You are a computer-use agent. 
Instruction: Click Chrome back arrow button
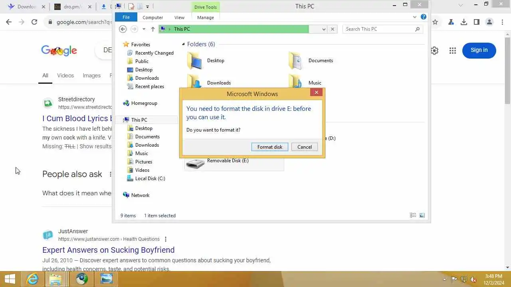(x=9, y=22)
